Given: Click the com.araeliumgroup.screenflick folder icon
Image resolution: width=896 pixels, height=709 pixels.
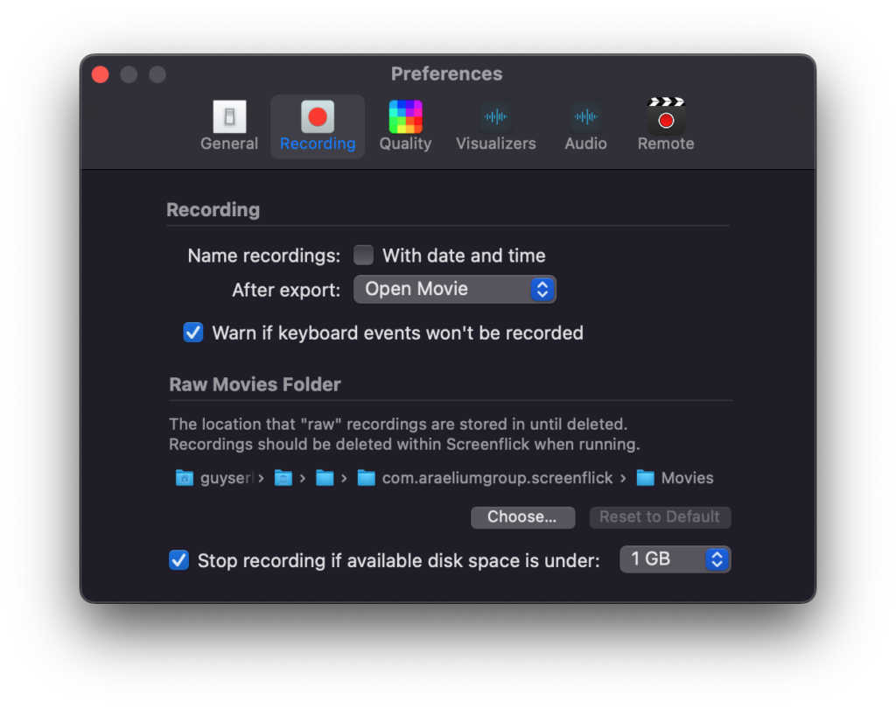Looking at the screenshot, I should (366, 477).
